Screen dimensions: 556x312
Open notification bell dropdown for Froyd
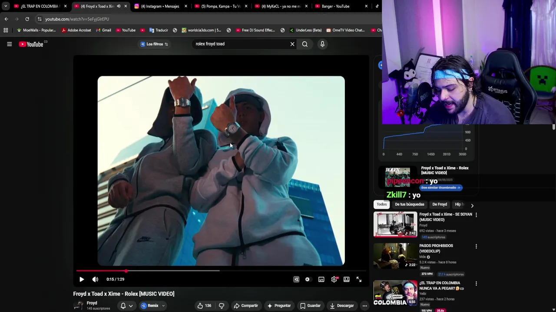[126, 305]
